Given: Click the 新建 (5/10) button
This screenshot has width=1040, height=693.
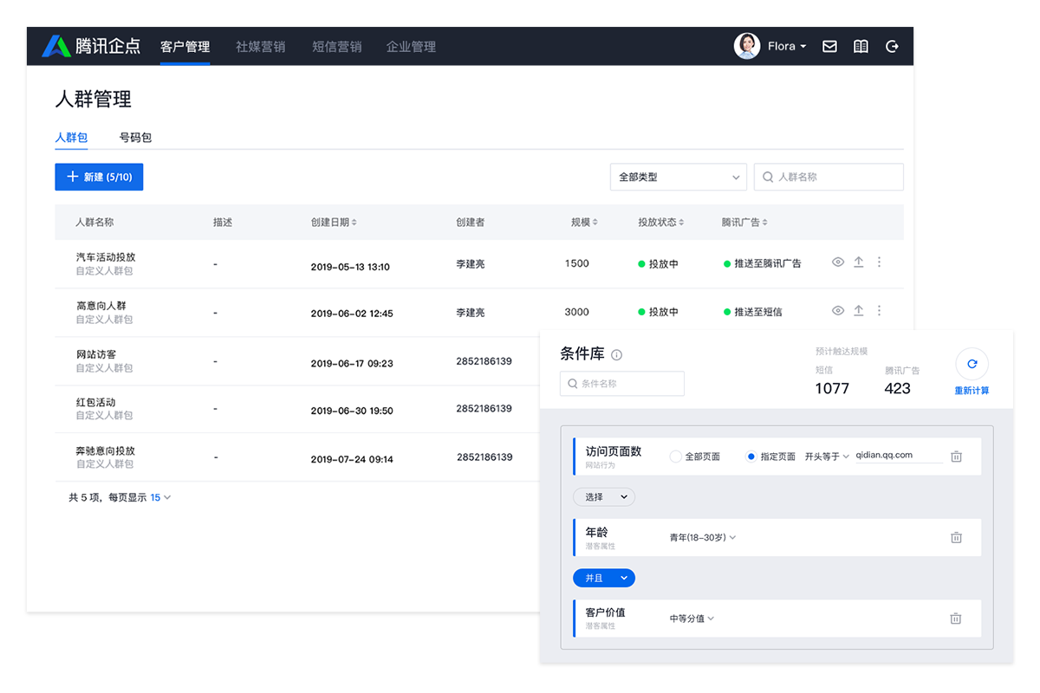Looking at the screenshot, I should pyautogui.click(x=99, y=177).
